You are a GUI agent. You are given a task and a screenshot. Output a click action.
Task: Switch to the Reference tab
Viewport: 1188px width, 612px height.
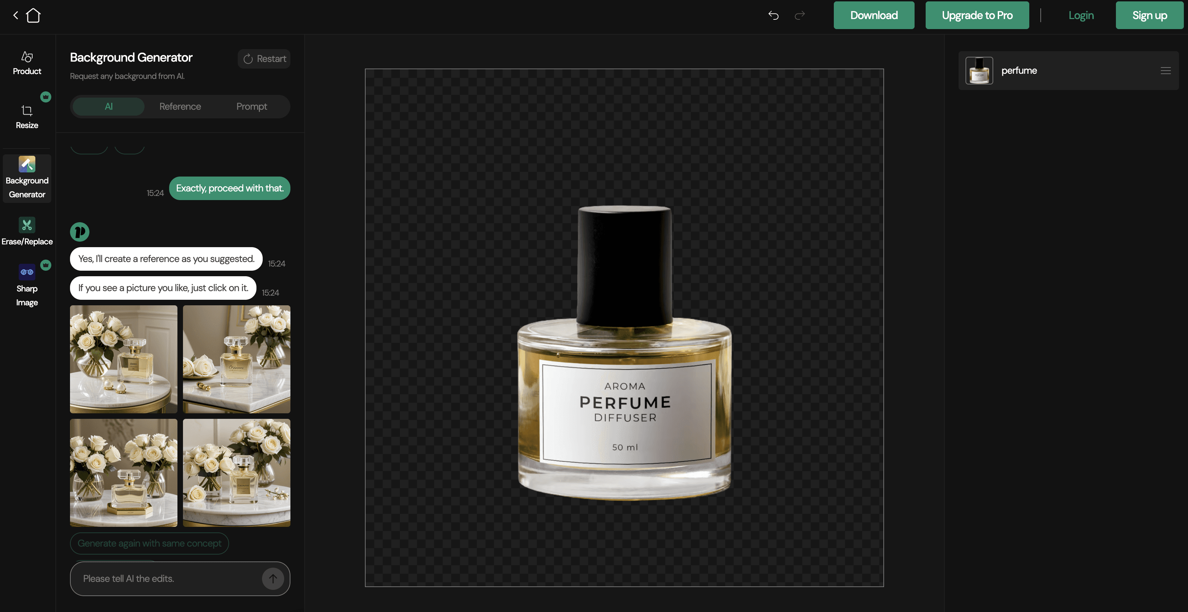180,106
